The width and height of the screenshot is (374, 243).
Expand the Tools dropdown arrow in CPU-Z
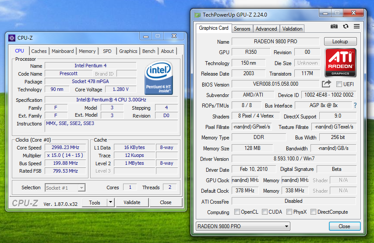(x=110, y=202)
